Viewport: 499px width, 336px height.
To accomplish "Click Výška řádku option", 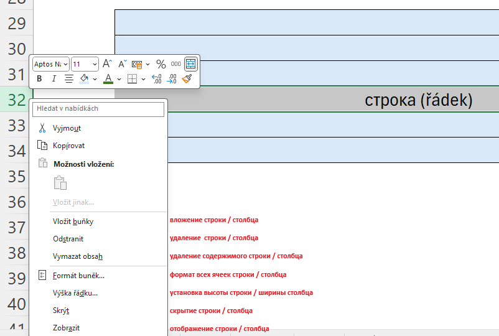I will pos(75,293).
